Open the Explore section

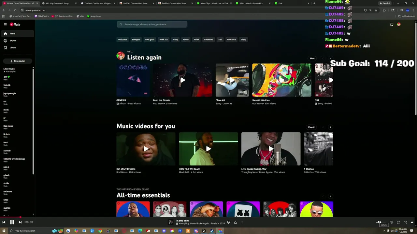click(x=17, y=41)
